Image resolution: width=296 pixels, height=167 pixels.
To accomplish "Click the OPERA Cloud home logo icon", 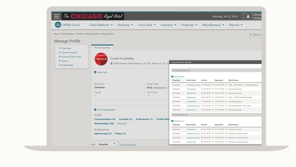I will [x=58, y=25].
